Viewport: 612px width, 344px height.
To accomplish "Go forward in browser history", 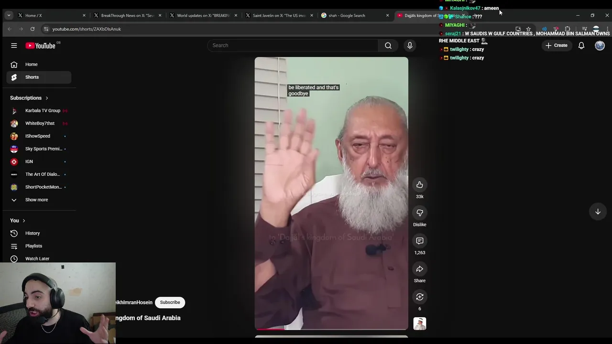I will tap(21, 29).
